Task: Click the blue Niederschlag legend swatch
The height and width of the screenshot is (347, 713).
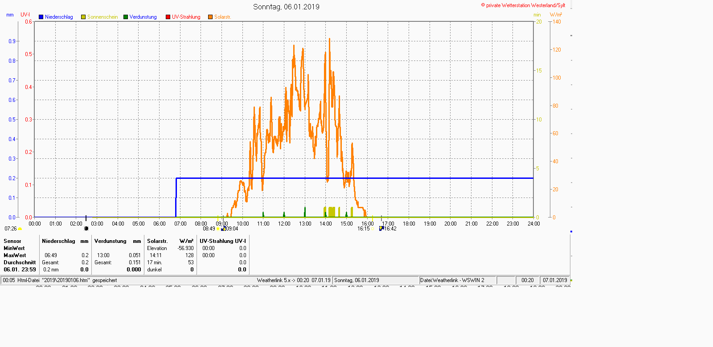Action: tap(41, 17)
